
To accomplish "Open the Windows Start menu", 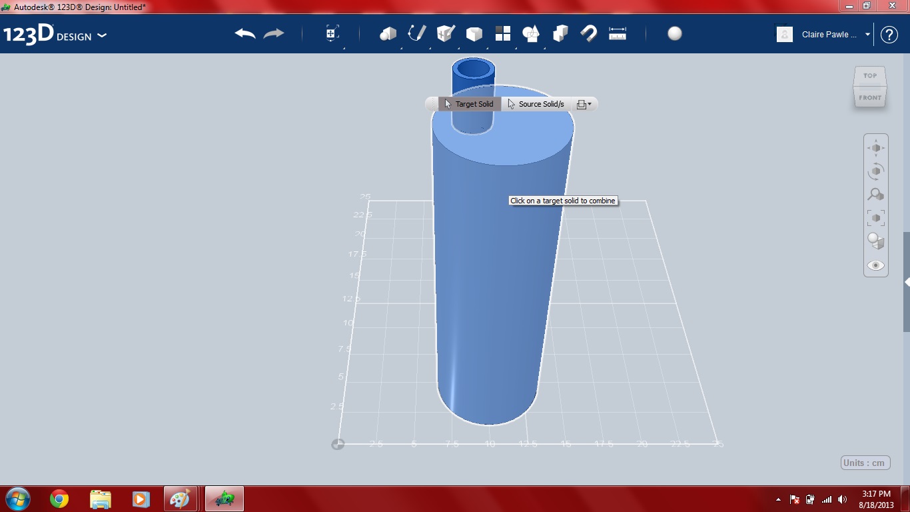I will pyautogui.click(x=17, y=499).
